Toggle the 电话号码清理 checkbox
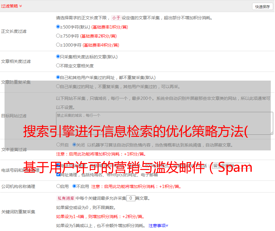275x231 pixels. click(58, 165)
